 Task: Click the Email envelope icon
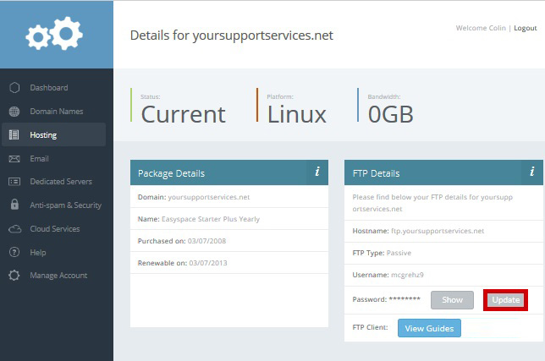14,159
